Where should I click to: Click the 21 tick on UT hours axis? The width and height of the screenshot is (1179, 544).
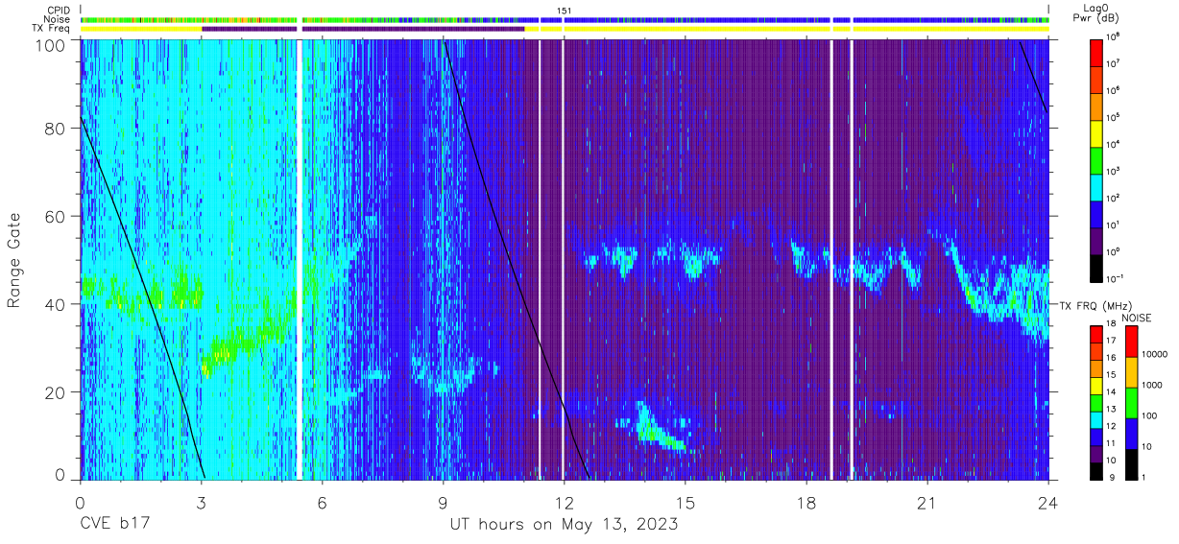[x=927, y=502]
